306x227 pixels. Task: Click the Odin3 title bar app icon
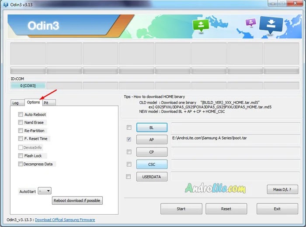[x=6, y=4]
